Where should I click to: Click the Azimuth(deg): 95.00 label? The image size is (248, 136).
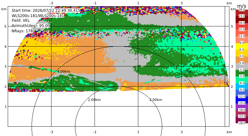pyautogui.click(x=31, y=26)
